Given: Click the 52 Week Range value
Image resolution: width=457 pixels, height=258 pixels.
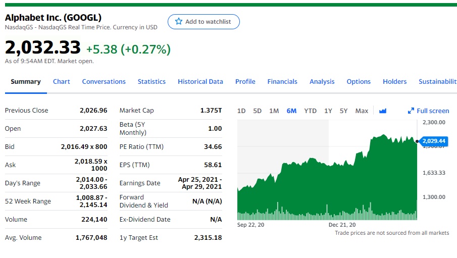Looking at the screenshot, I should pyautogui.click(x=91, y=201).
